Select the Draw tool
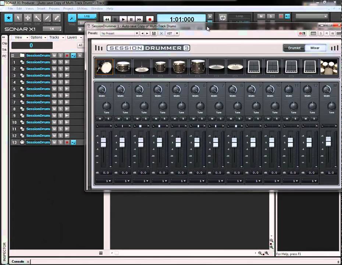 coord(47,18)
